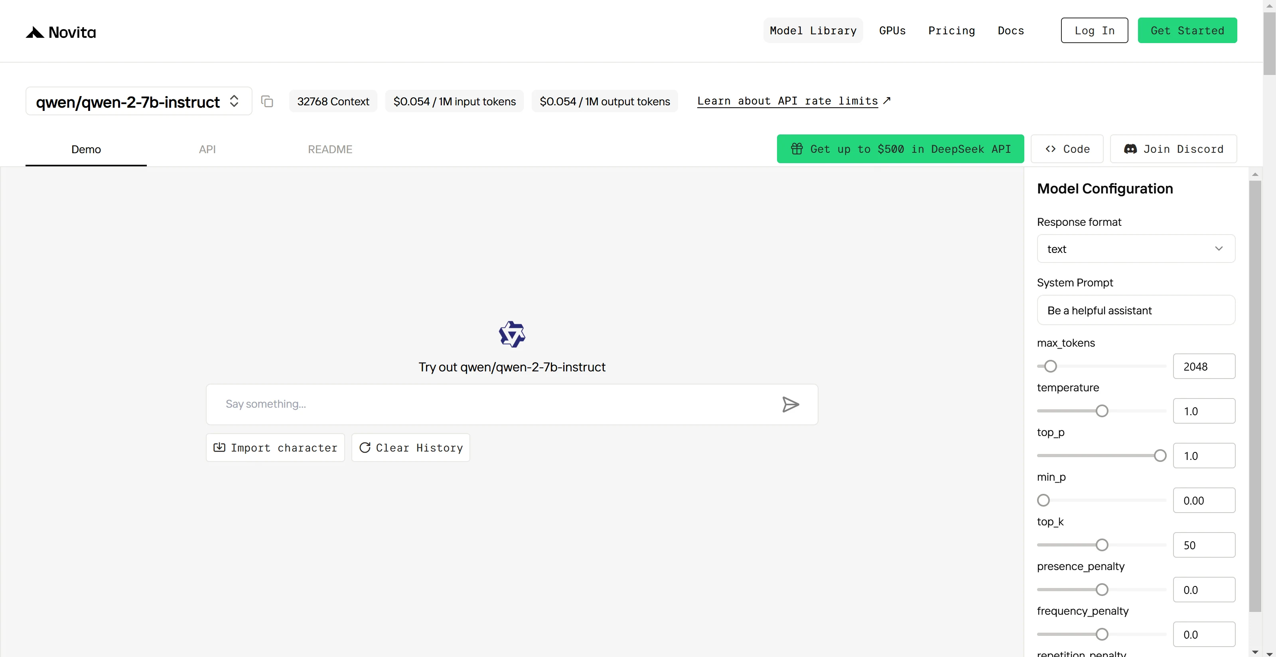Image resolution: width=1276 pixels, height=657 pixels.
Task: Open model selector qwen/qwen-2-7b-instruct
Action: [x=139, y=101]
